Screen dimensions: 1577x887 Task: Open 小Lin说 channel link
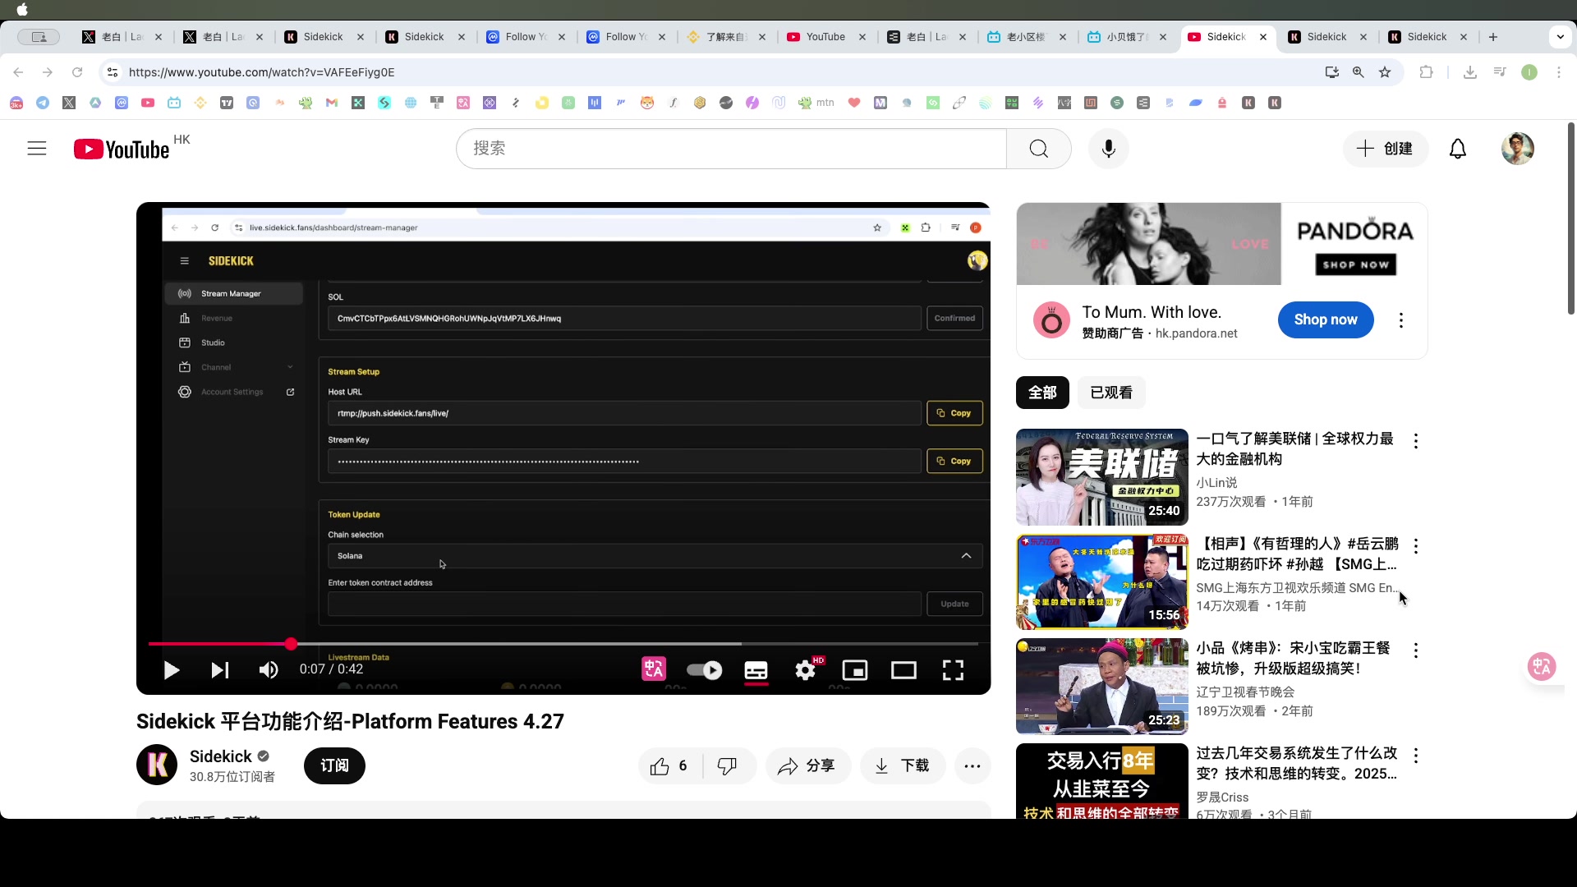coord(1216,482)
